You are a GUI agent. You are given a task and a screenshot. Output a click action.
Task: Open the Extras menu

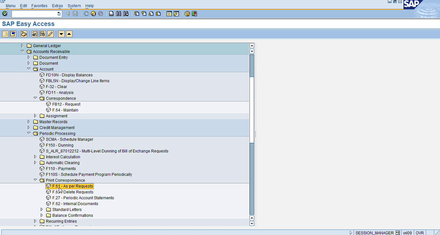[58, 6]
